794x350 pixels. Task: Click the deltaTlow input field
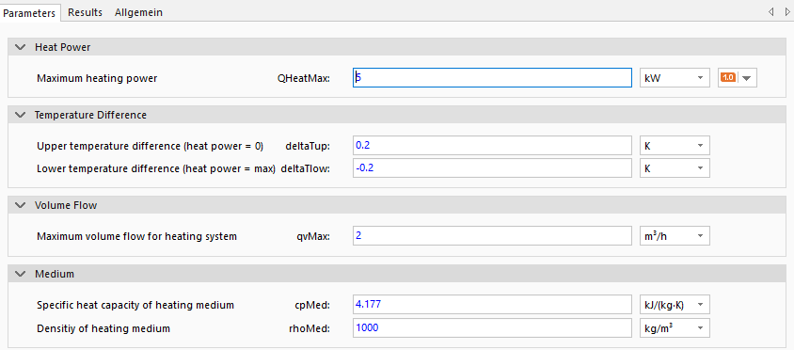click(492, 168)
